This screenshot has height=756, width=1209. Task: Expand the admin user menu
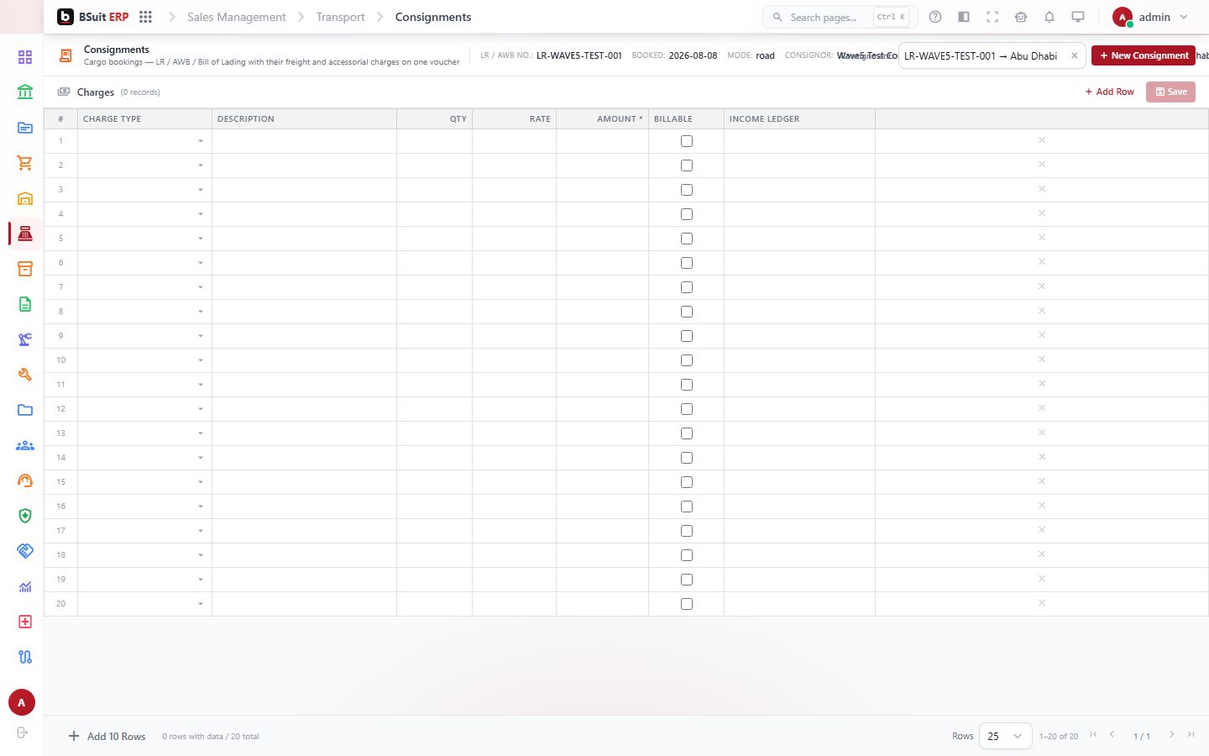pos(1150,17)
